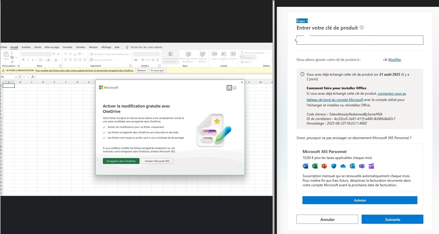The width and height of the screenshot is (439, 234).
Task: Switch to the Formules tab
Action: tap(67, 47)
